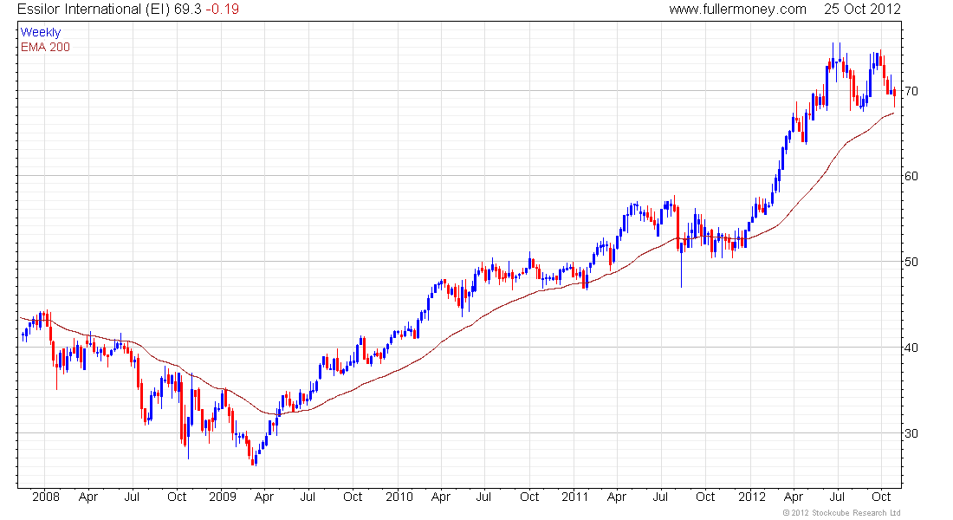
Task: Click the 50 price axis label
Action: (x=911, y=262)
